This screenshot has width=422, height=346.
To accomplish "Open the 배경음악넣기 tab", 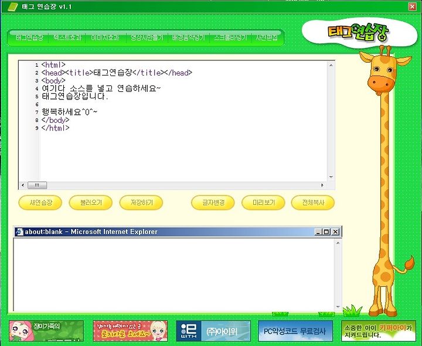I will click(x=188, y=37).
